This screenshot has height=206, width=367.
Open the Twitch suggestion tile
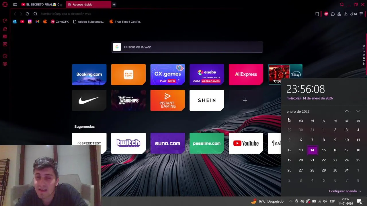click(x=128, y=143)
